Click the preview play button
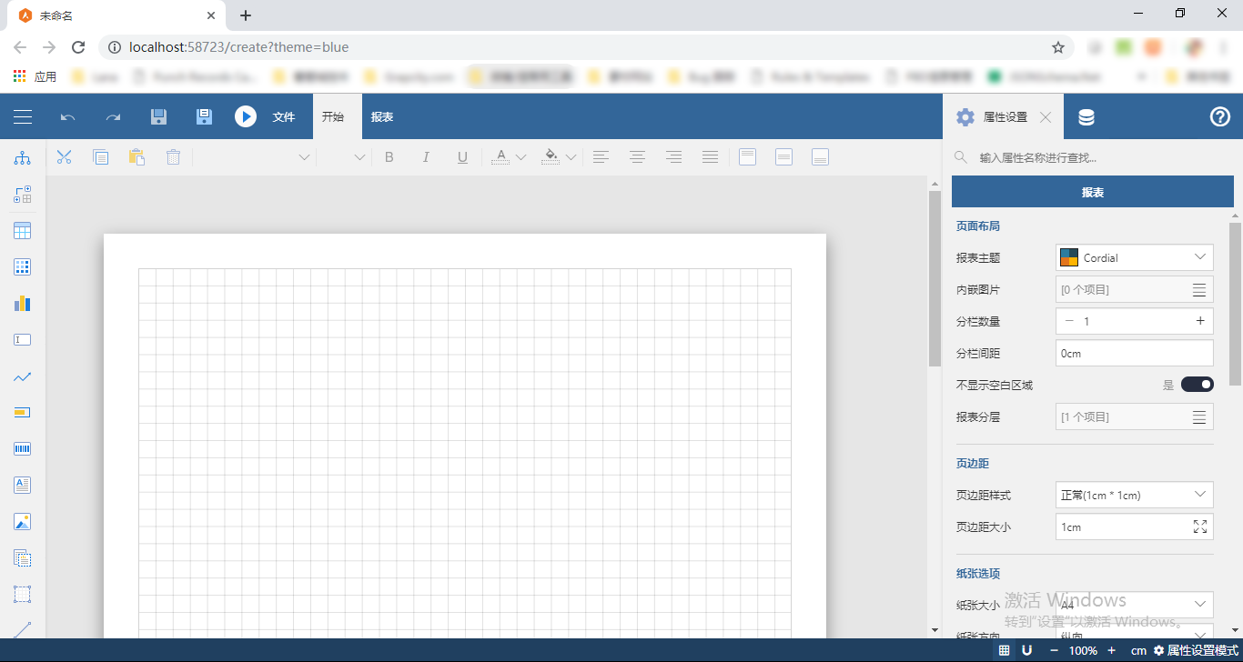 245,116
